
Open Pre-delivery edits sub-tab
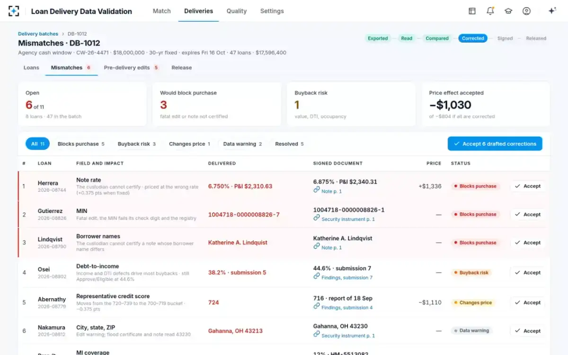[x=131, y=68]
